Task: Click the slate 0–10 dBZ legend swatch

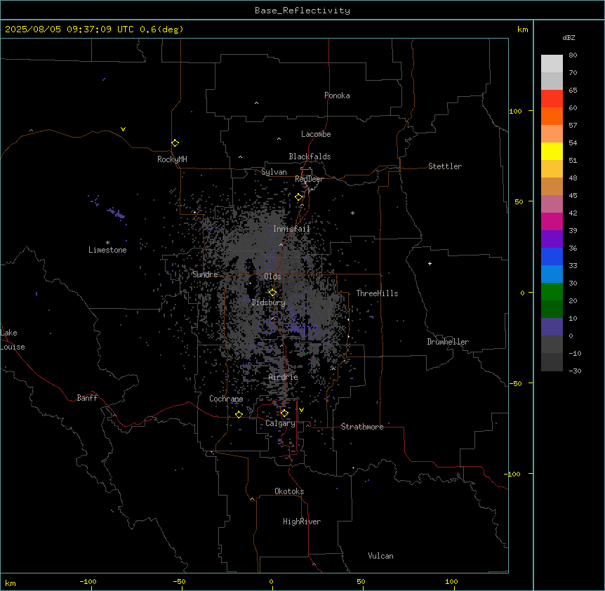Action: (x=552, y=327)
